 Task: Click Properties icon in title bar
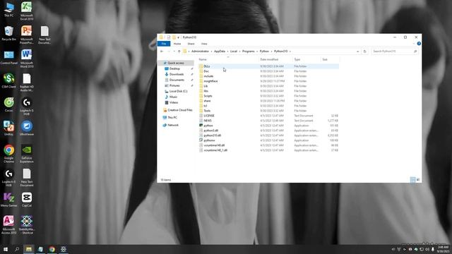point(169,37)
